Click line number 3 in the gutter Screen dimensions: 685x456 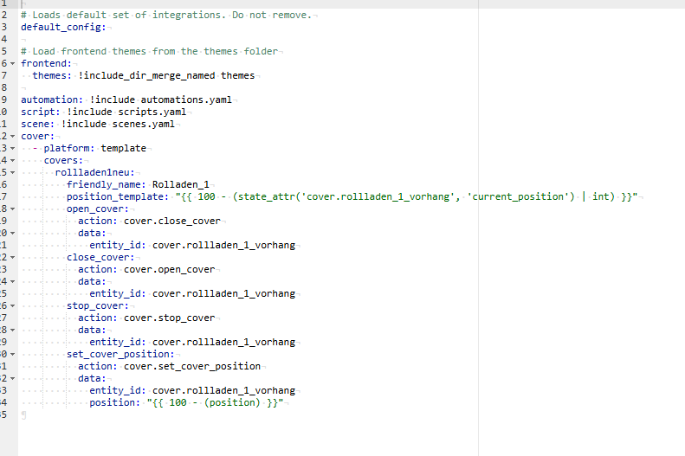pos(4,27)
